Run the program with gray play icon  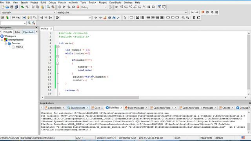[64, 7]
